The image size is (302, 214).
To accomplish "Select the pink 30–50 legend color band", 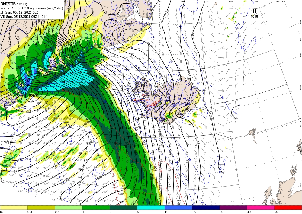I will 261,207.
